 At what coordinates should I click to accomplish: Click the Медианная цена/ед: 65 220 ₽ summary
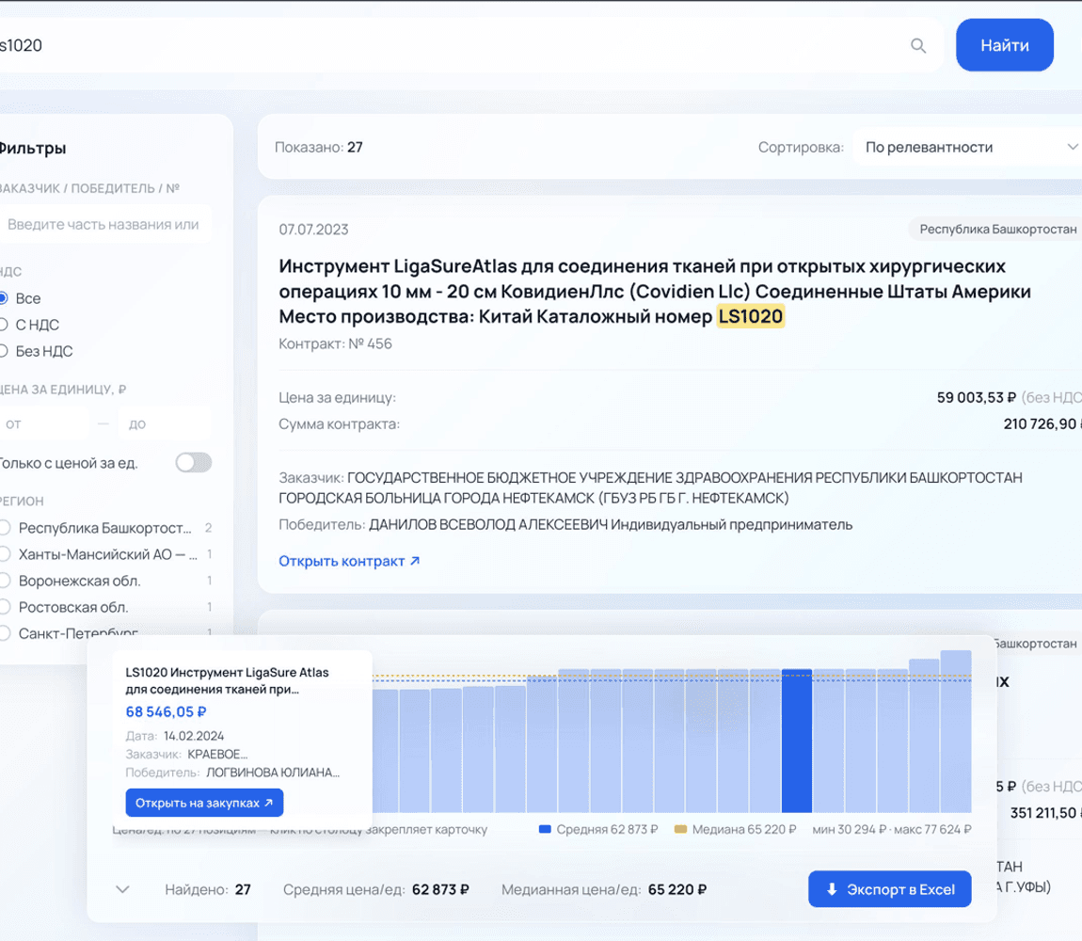[x=604, y=889]
